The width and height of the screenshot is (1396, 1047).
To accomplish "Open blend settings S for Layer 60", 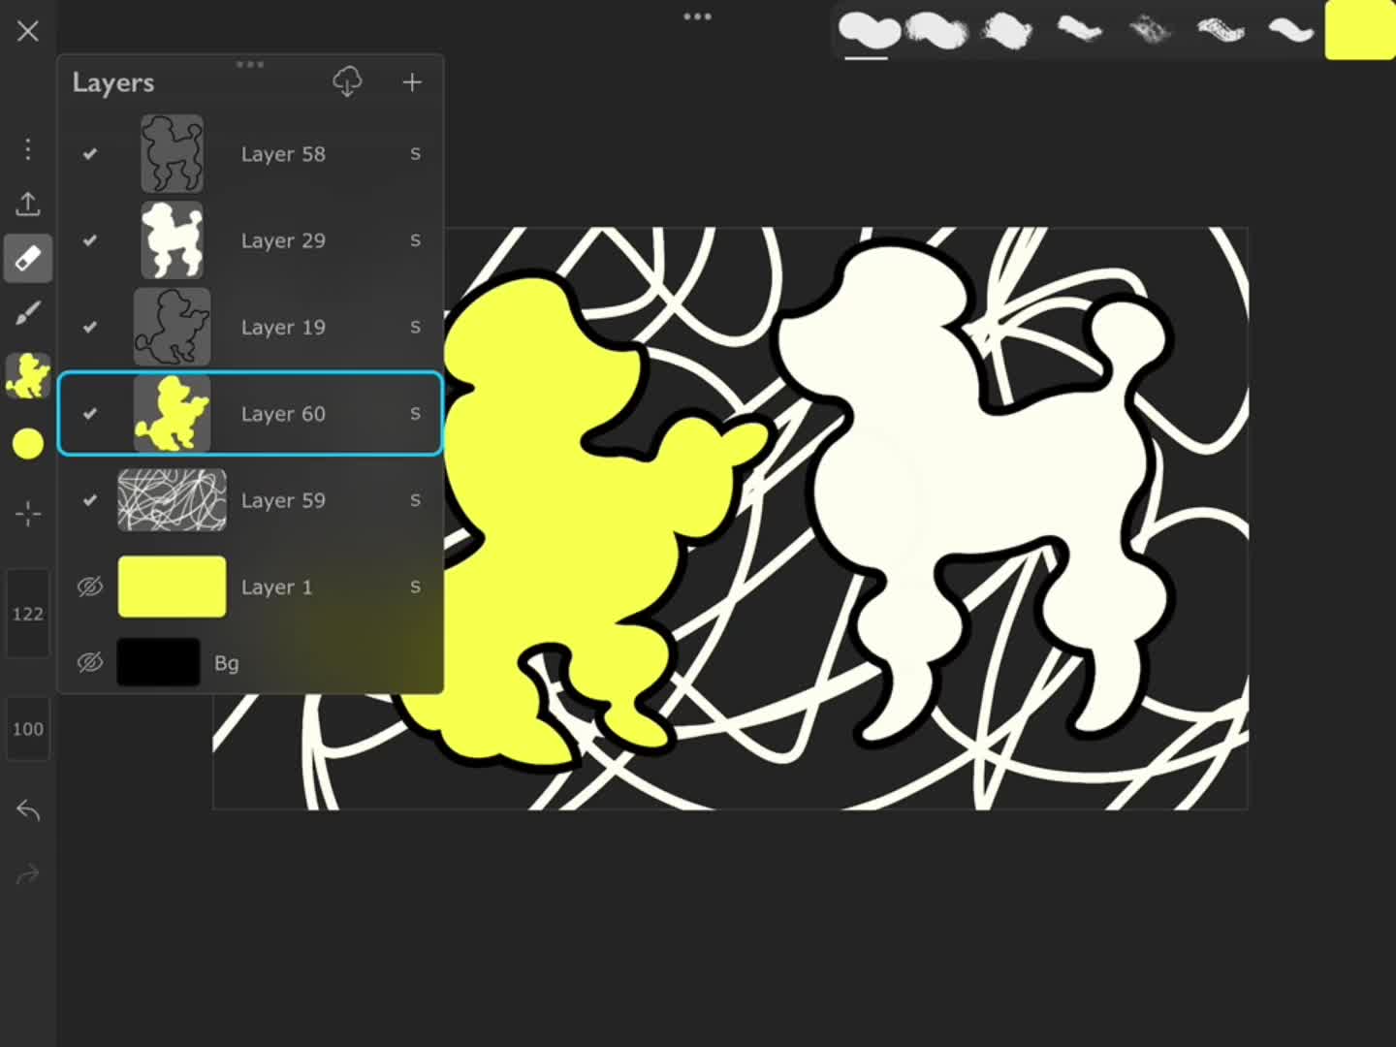I will 415,414.
